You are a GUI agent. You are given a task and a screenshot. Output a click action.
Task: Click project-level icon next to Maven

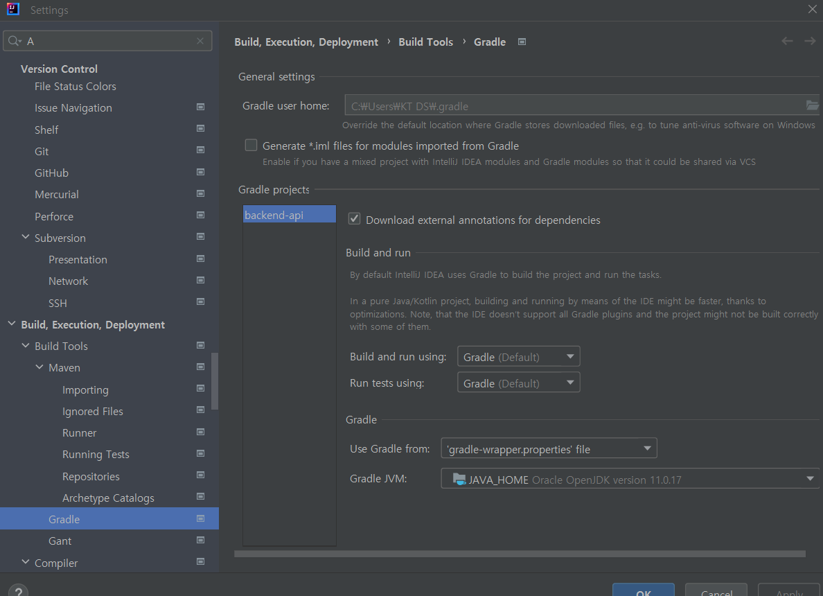coord(200,367)
